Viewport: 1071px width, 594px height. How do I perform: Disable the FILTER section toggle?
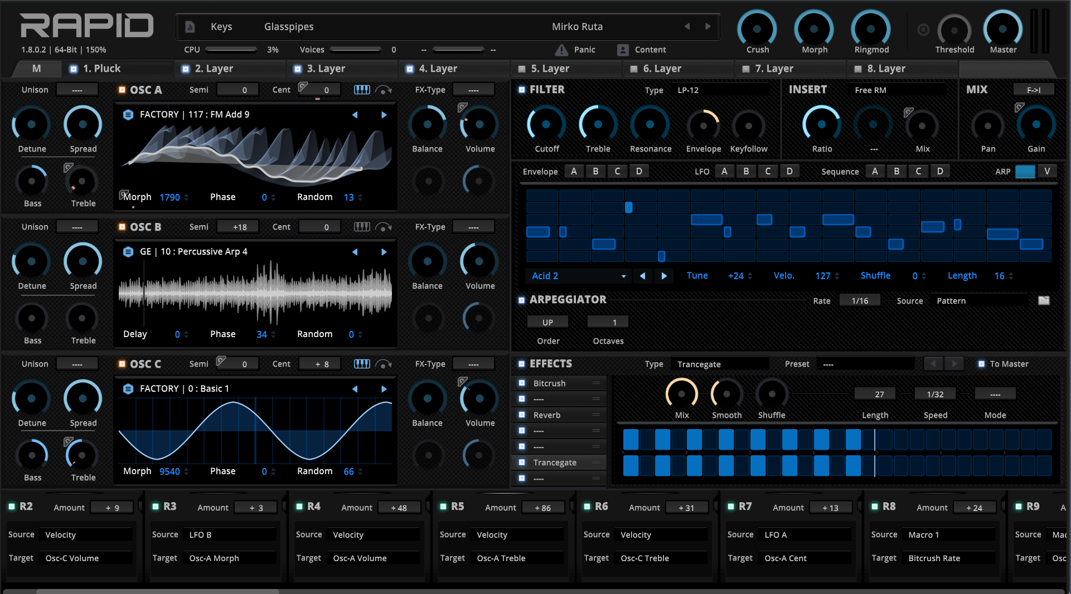pos(522,90)
